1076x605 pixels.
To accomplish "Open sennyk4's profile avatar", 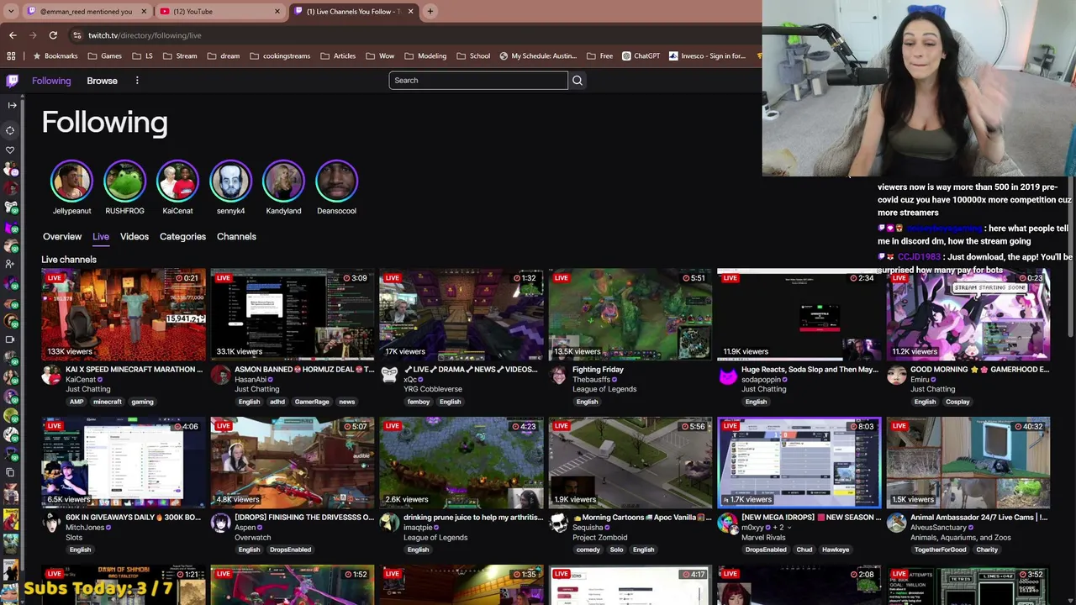I will pyautogui.click(x=230, y=181).
